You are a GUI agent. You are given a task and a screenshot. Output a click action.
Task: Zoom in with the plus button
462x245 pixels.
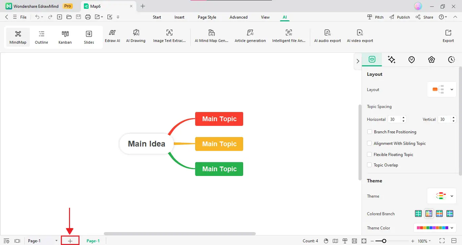[413, 241]
